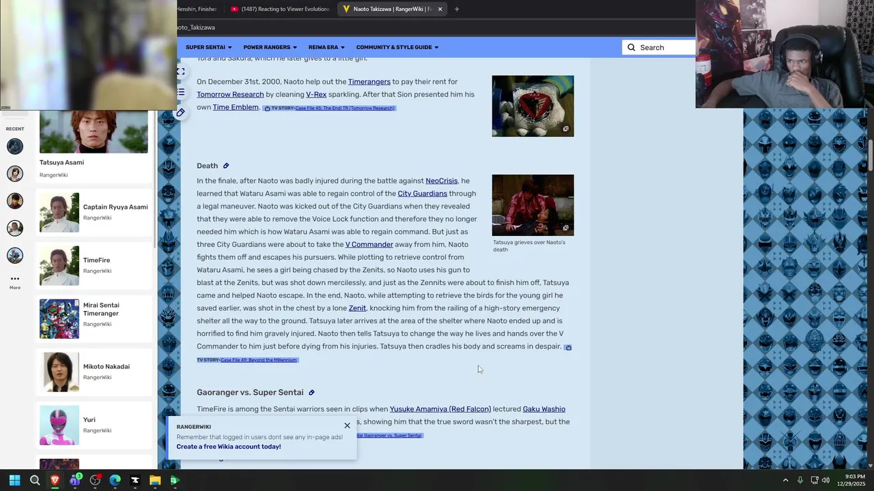Open the TimeFire sidebar card
Image resolution: width=874 pixels, height=491 pixels.
(94, 265)
